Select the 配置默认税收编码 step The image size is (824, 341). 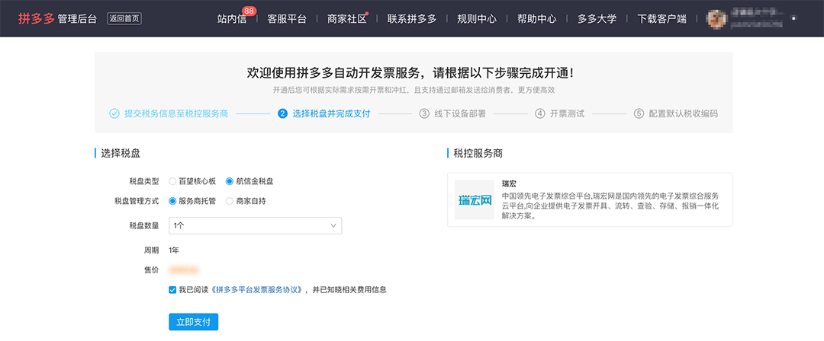click(683, 113)
